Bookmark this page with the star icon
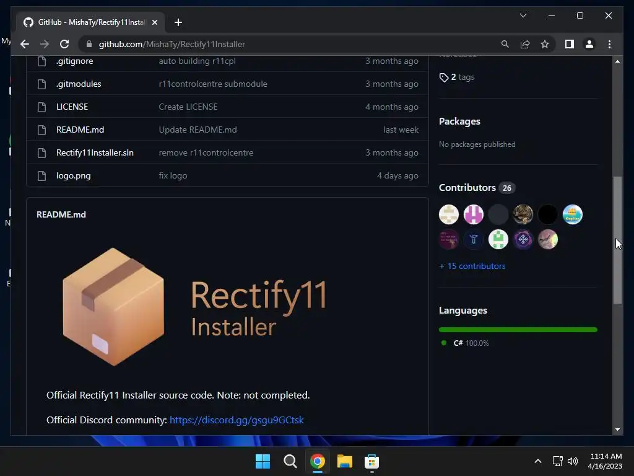 [x=545, y=44]
